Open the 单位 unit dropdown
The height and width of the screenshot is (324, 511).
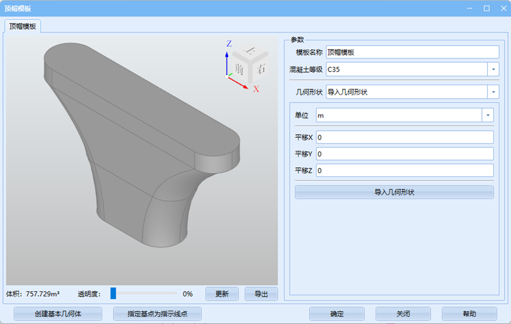pos(488,115)
